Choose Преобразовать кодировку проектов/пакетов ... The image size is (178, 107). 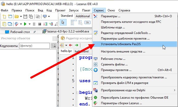point(135,77)
